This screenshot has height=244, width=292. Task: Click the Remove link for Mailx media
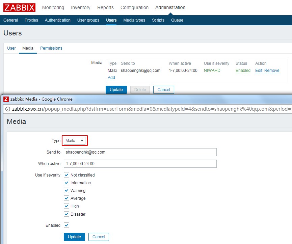point(272,71)
